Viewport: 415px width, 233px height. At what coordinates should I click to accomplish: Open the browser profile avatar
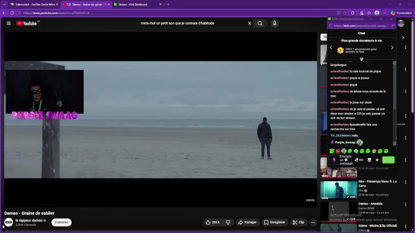pos(377,13)
